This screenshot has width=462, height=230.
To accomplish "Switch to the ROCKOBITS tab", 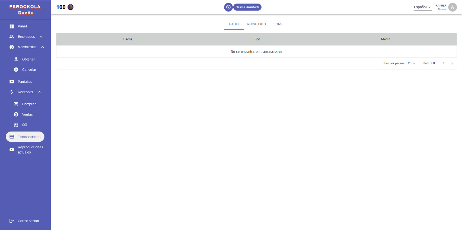I will 256,24.
